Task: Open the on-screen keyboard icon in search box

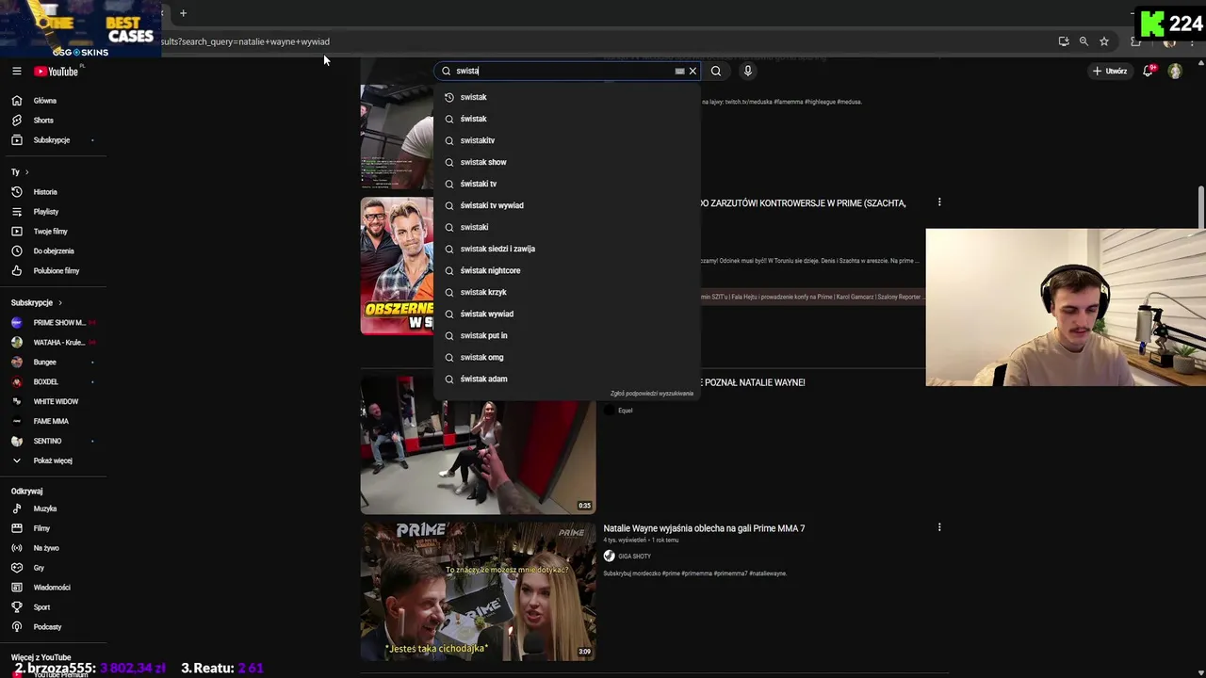Action: [679, 71]
